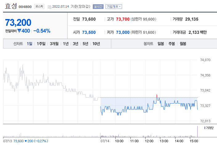Click the 거래대금 value 2,133 백만
This screenshot has width=217, height=145.
click(198, 33)
